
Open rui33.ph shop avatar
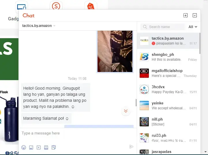(144, 138)
